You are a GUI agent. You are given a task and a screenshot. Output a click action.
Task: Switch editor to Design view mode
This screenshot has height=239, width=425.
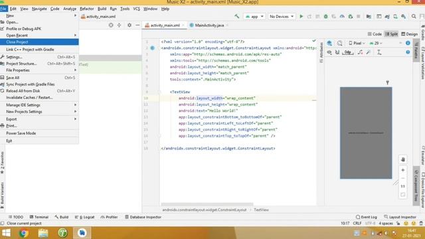click(410, 34)
